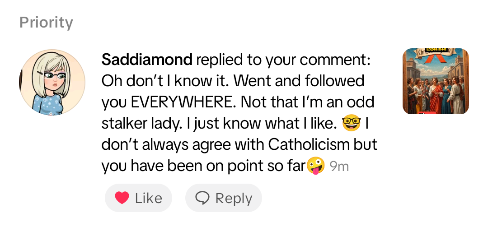Click the "Reply" text label
Viewport: 488px width, 227px height.
[x=234, y=198]
